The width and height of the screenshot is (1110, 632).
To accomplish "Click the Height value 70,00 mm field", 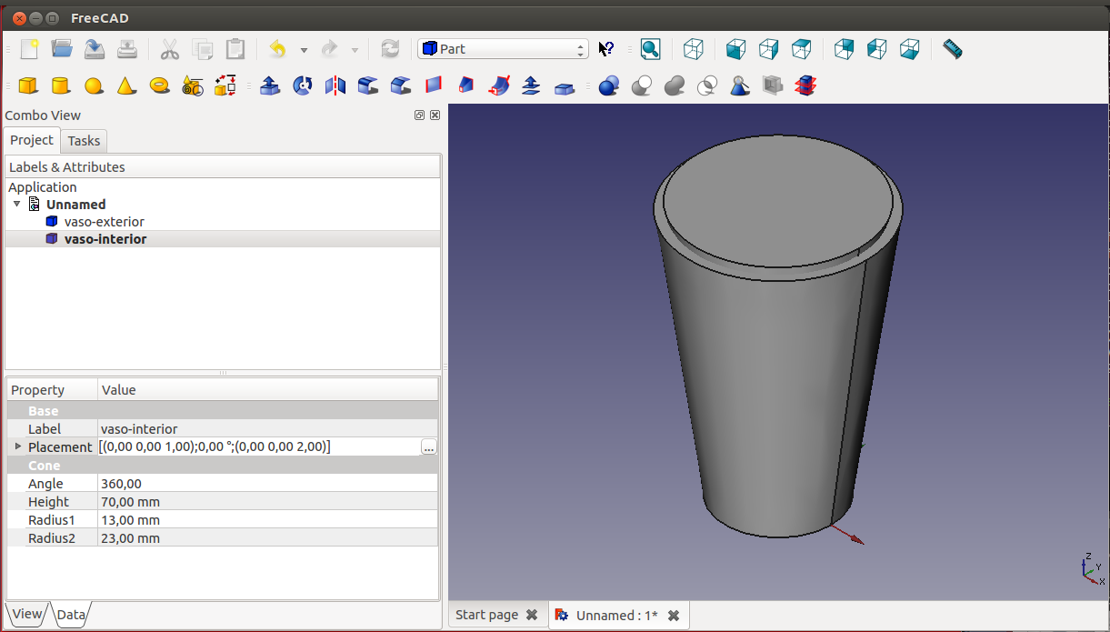I will point(267,502).
